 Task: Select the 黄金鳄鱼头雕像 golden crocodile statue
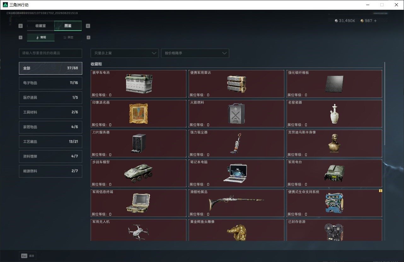236,233
